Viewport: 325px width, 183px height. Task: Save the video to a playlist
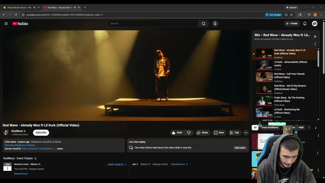[219, 133]
